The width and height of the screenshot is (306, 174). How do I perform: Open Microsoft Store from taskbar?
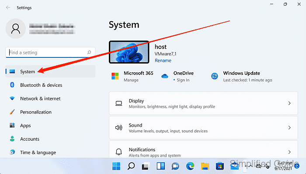coord(220,166)
